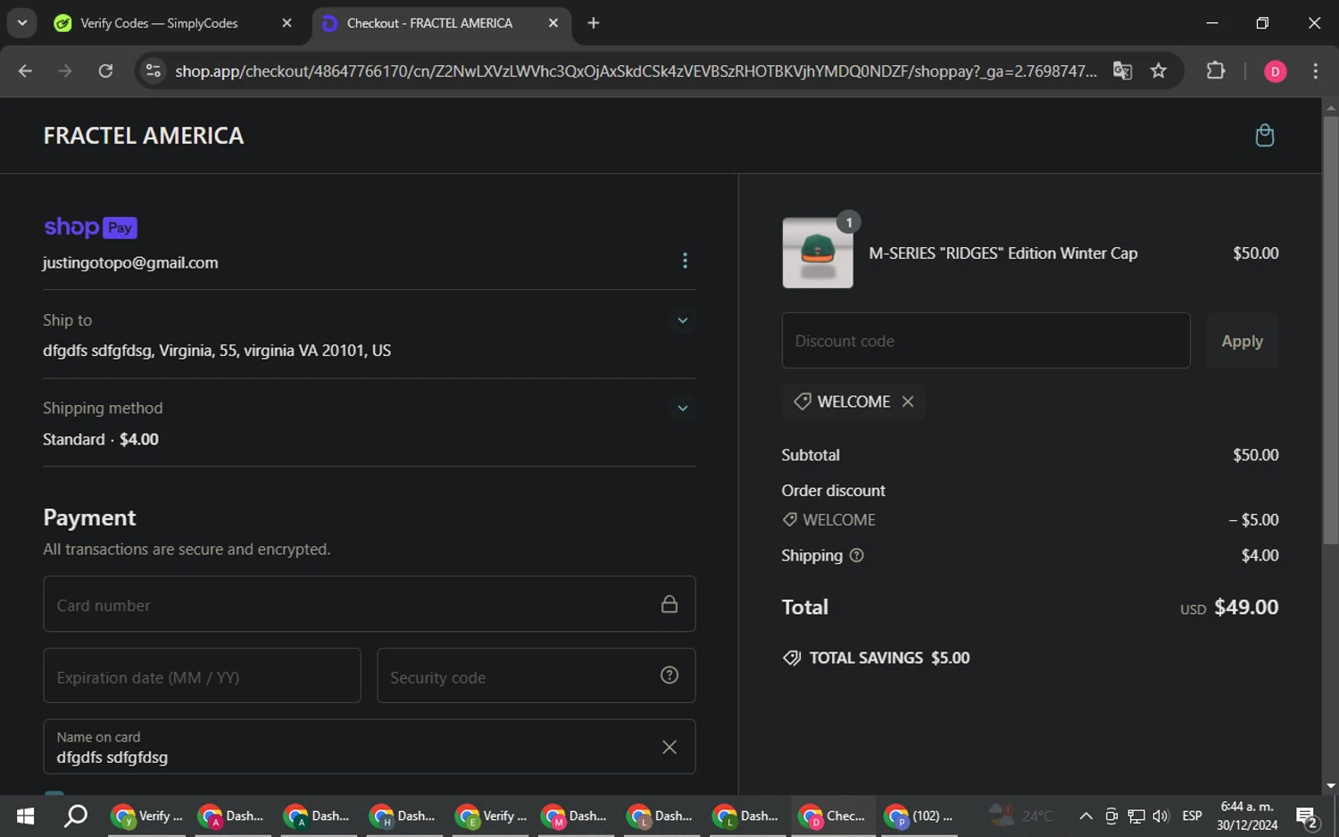
Task: Click the TOTAL SAVINGS tag icon
Action: 792,658
